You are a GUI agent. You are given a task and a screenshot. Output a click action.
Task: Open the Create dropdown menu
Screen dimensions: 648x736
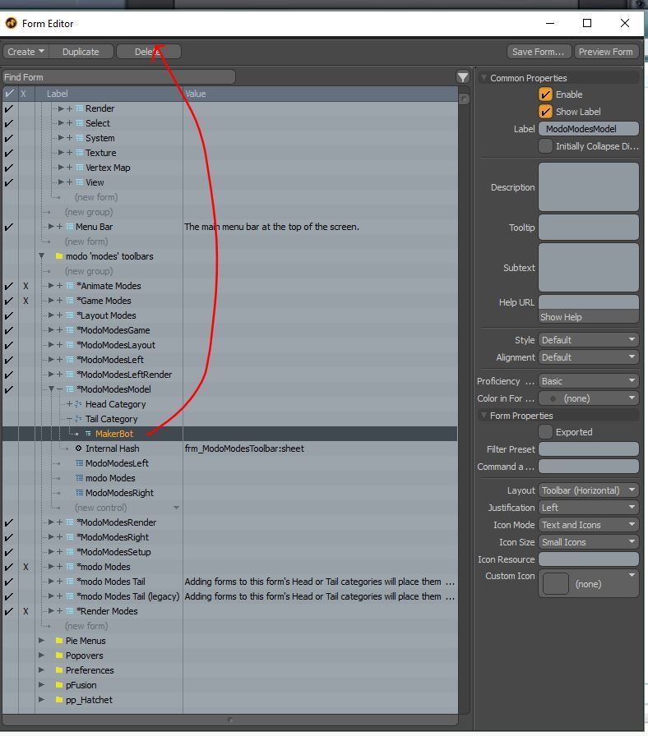click(x=25, y=52)
